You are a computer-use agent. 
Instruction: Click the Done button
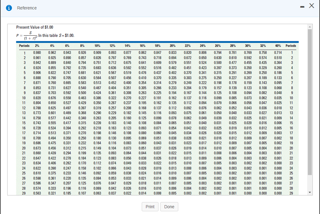169,206
